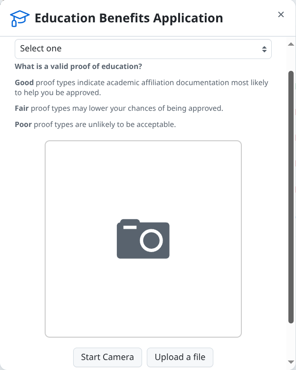Viewport: 296px width, 370px height.
Task: Click the scrollbar track above the thumb
Action: point(291,59)
